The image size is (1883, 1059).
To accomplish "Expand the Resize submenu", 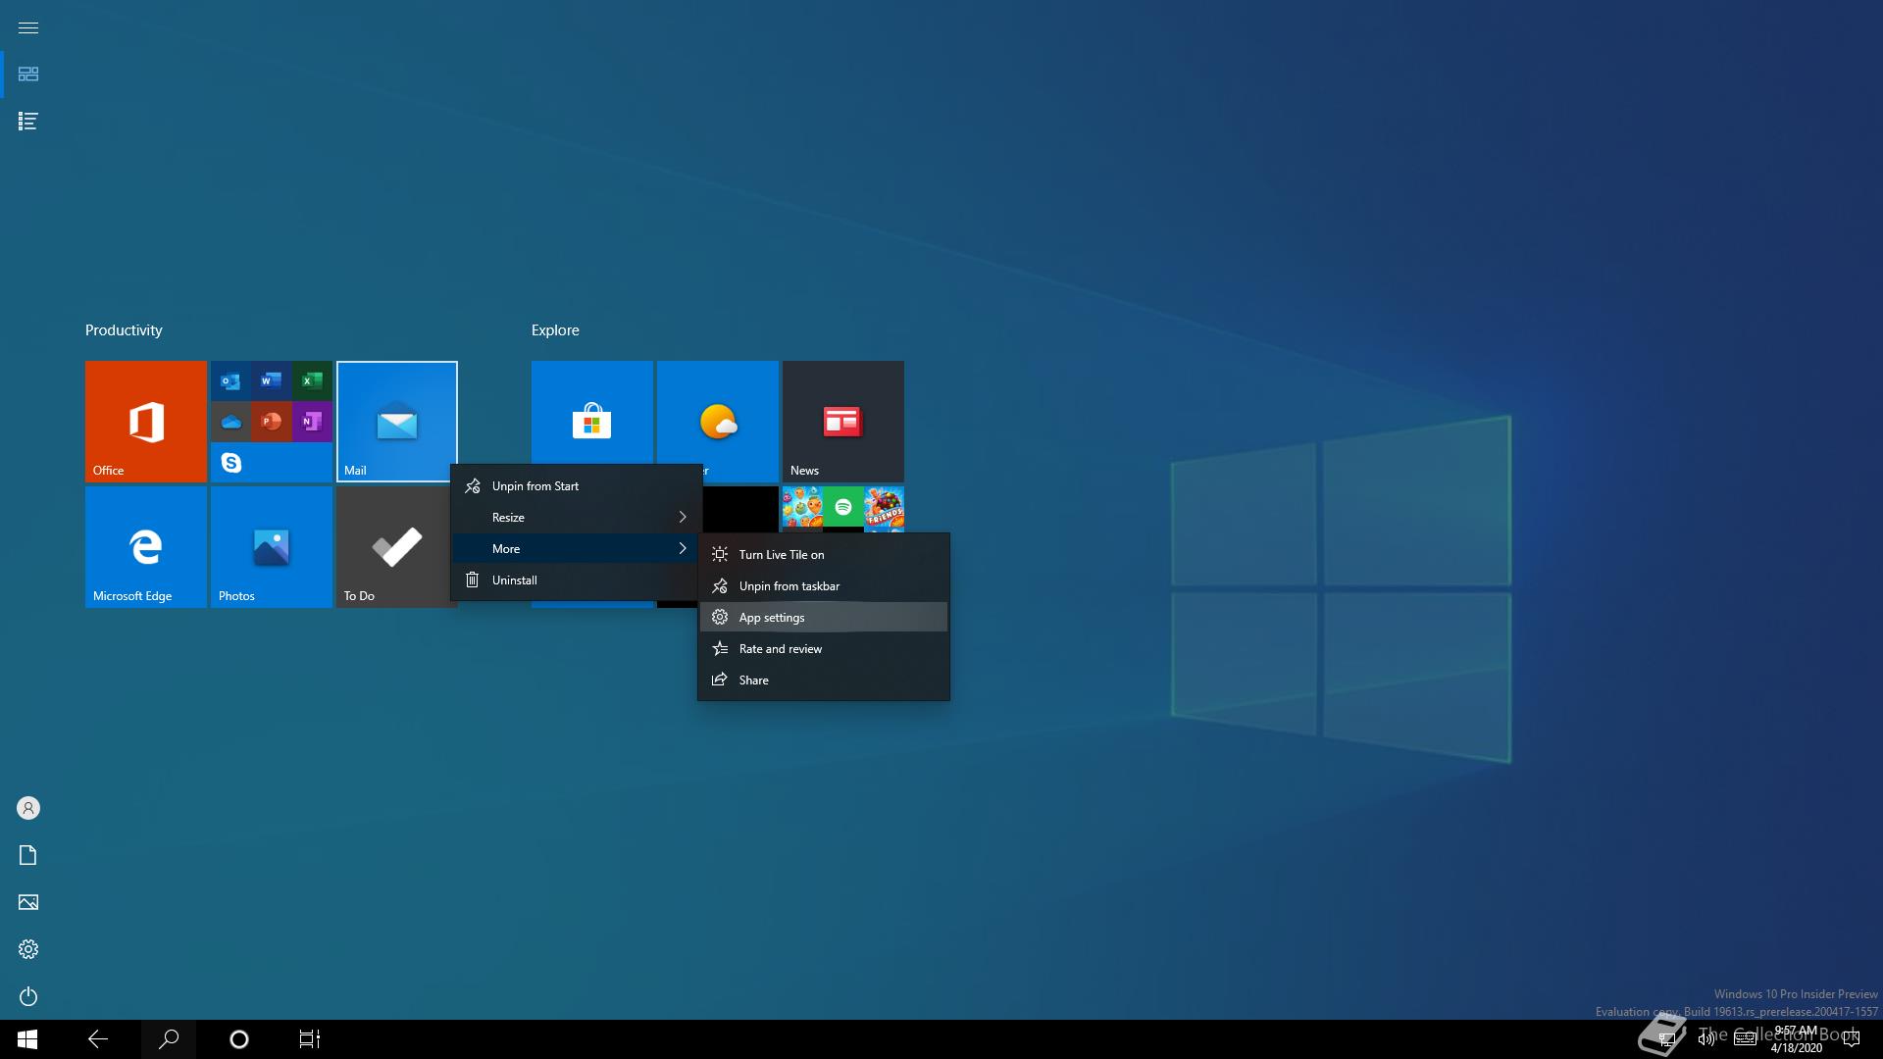I will [577, 518].
